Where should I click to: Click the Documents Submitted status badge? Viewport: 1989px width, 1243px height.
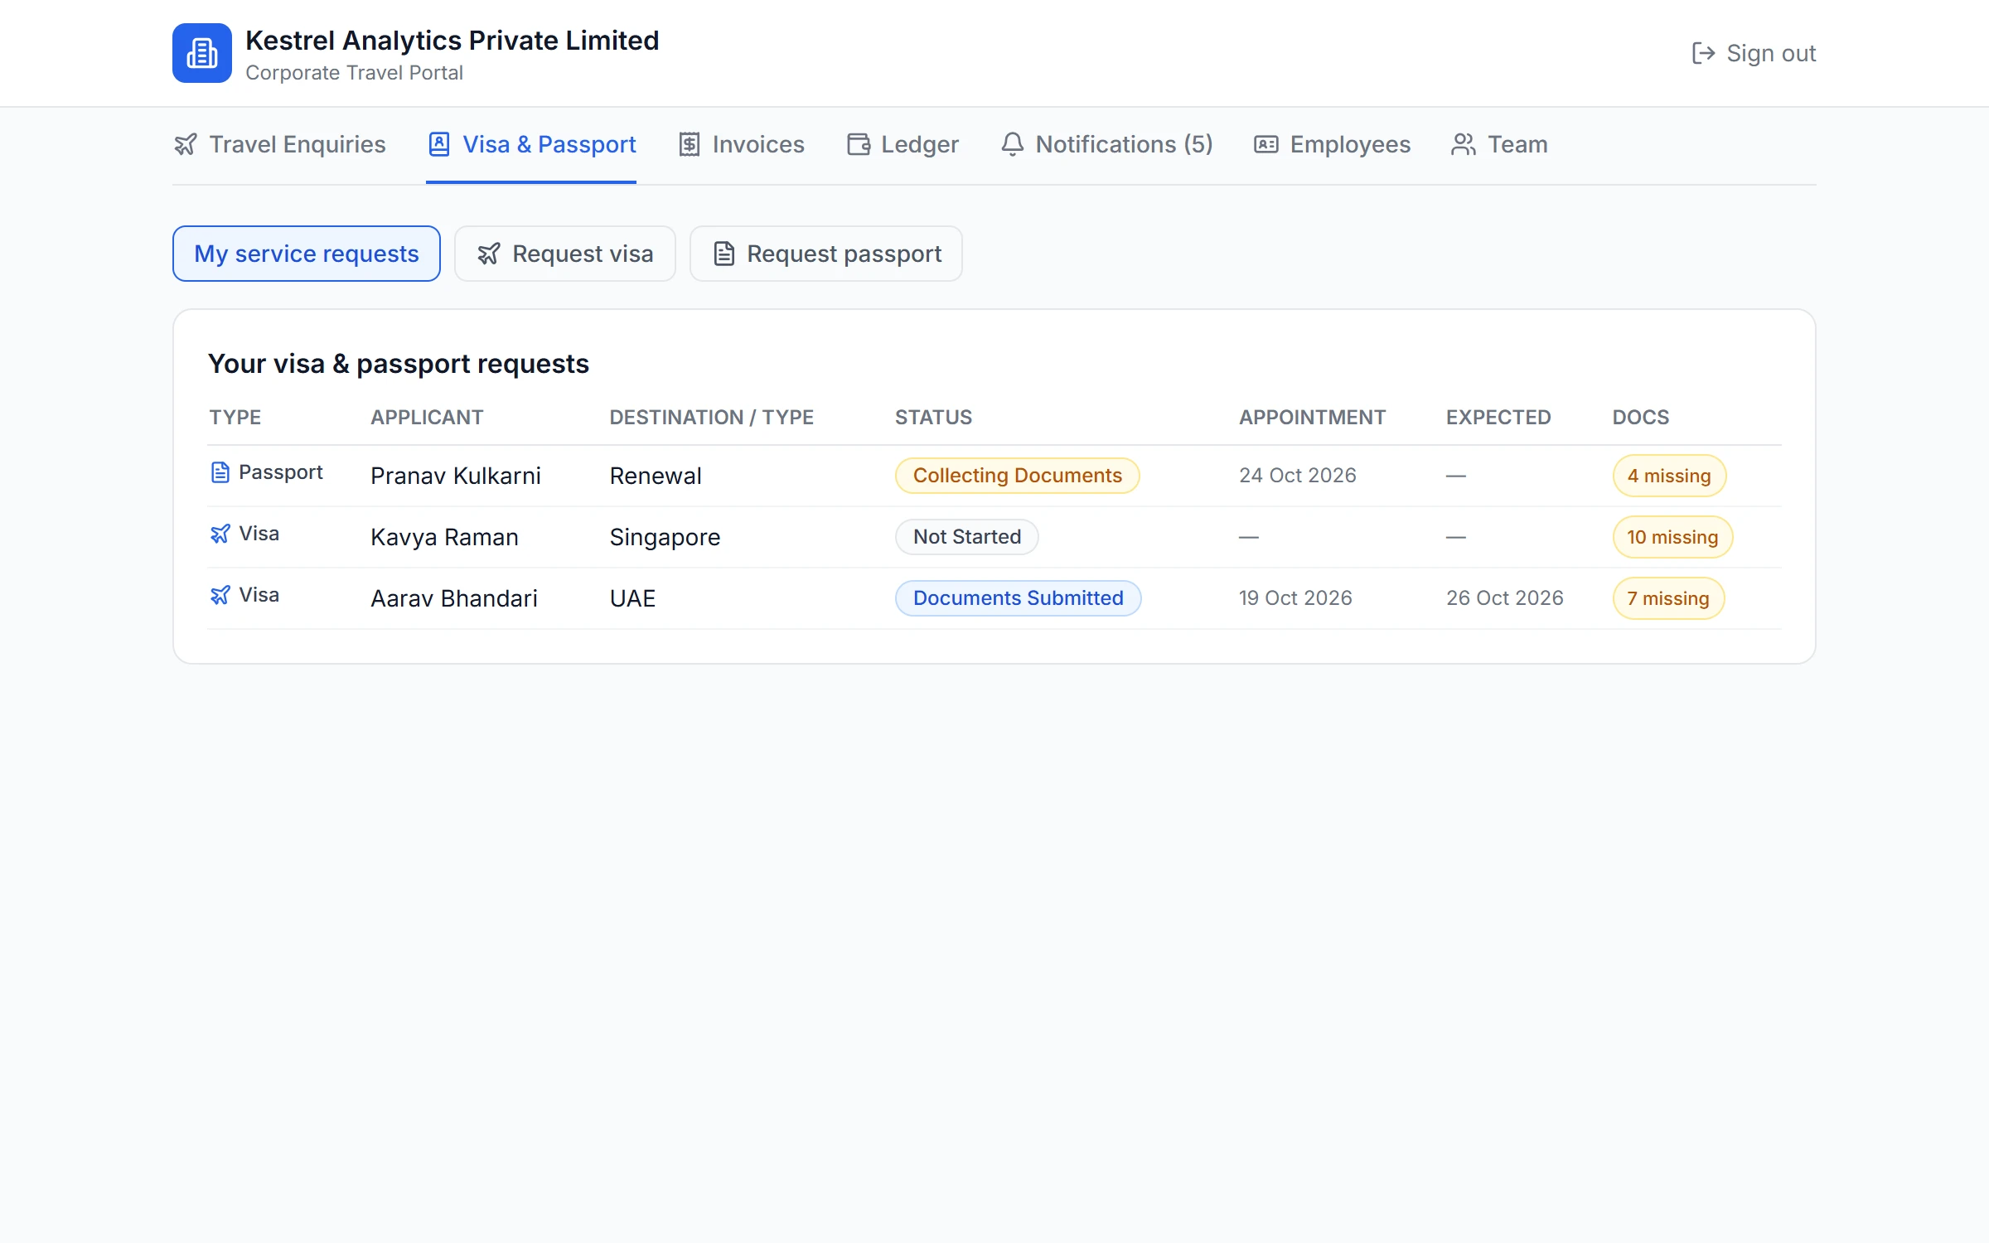tap(1019, 598)
